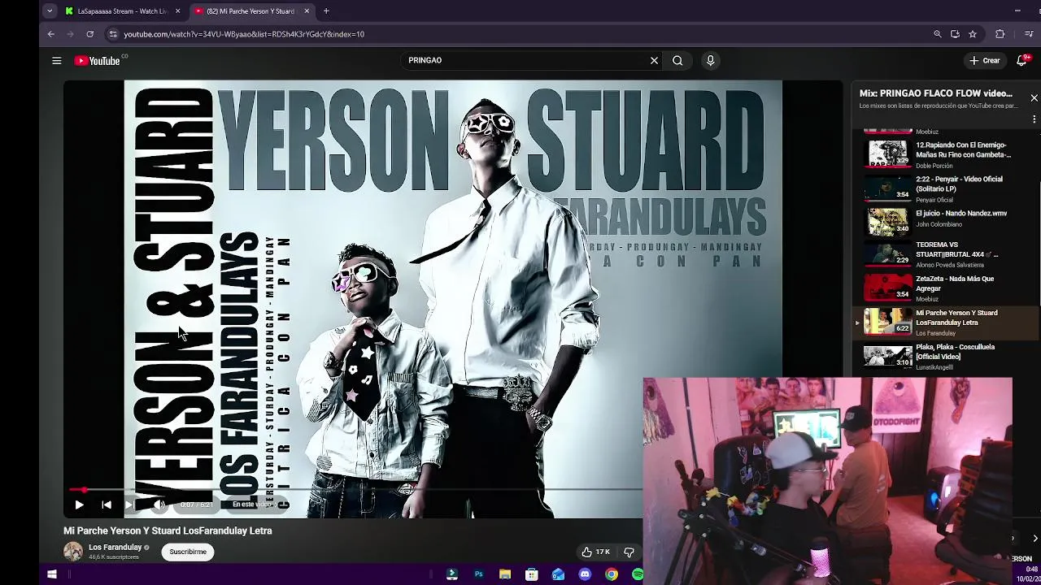
Task: Start voice search with the microphone
Action: 710,60
